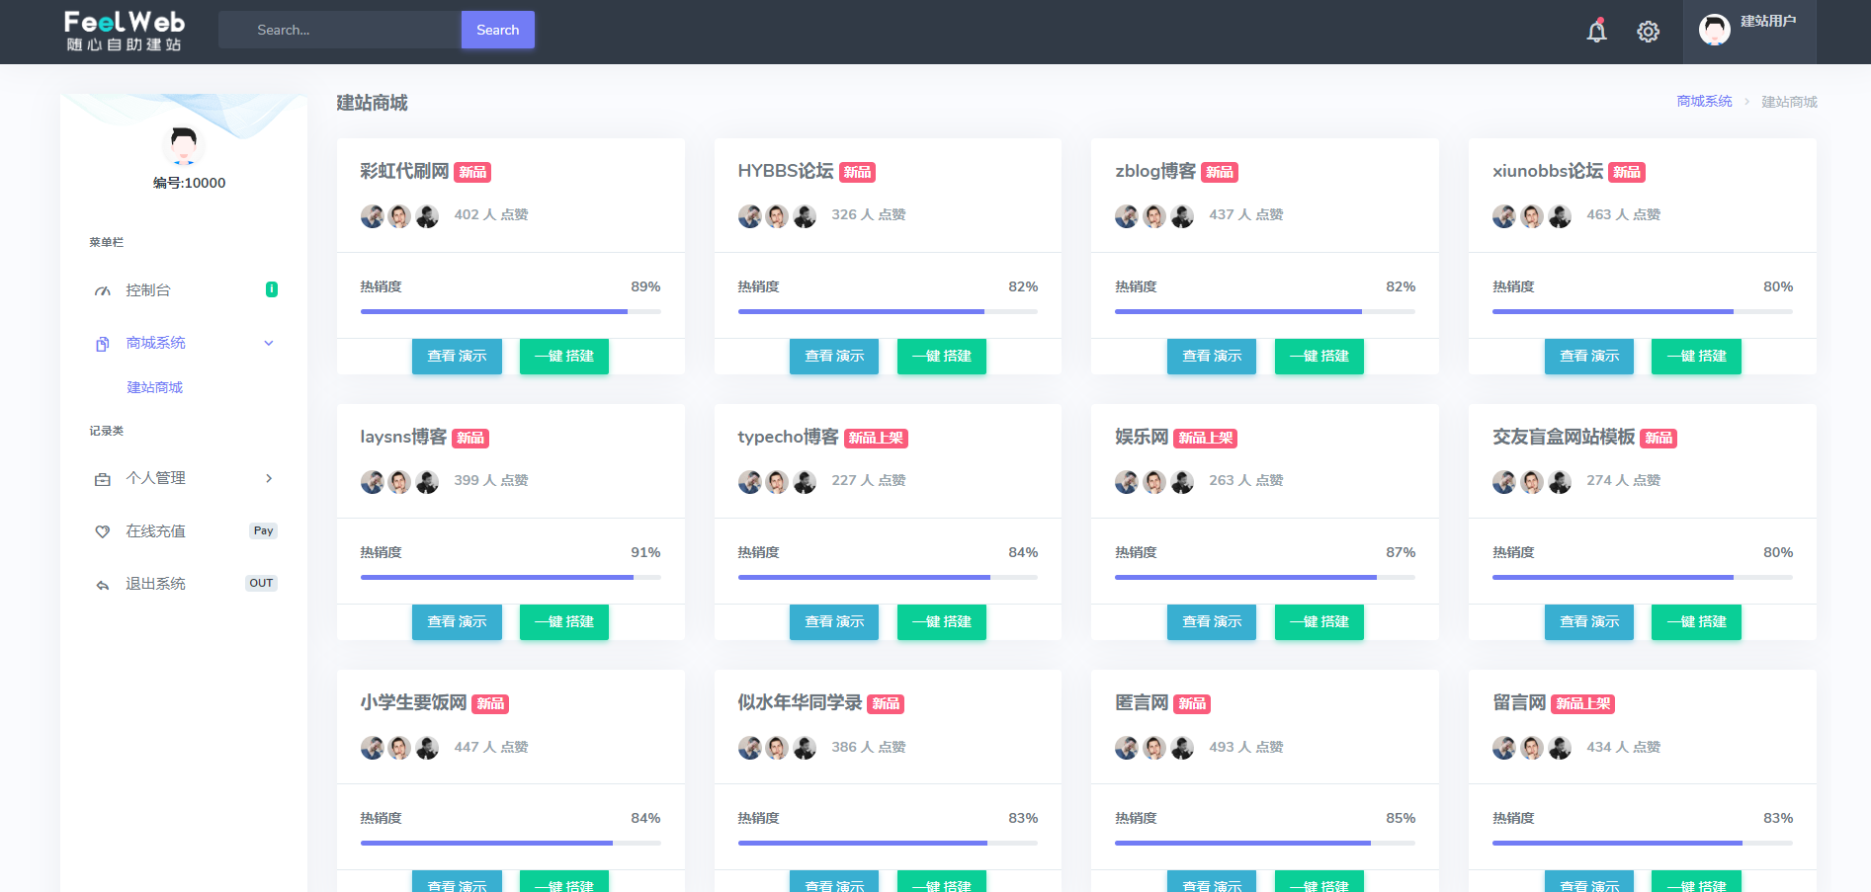Open the 建站用户 account dropdown
The width and height of the screenshot is (1871, 892).
(1767, 22)
